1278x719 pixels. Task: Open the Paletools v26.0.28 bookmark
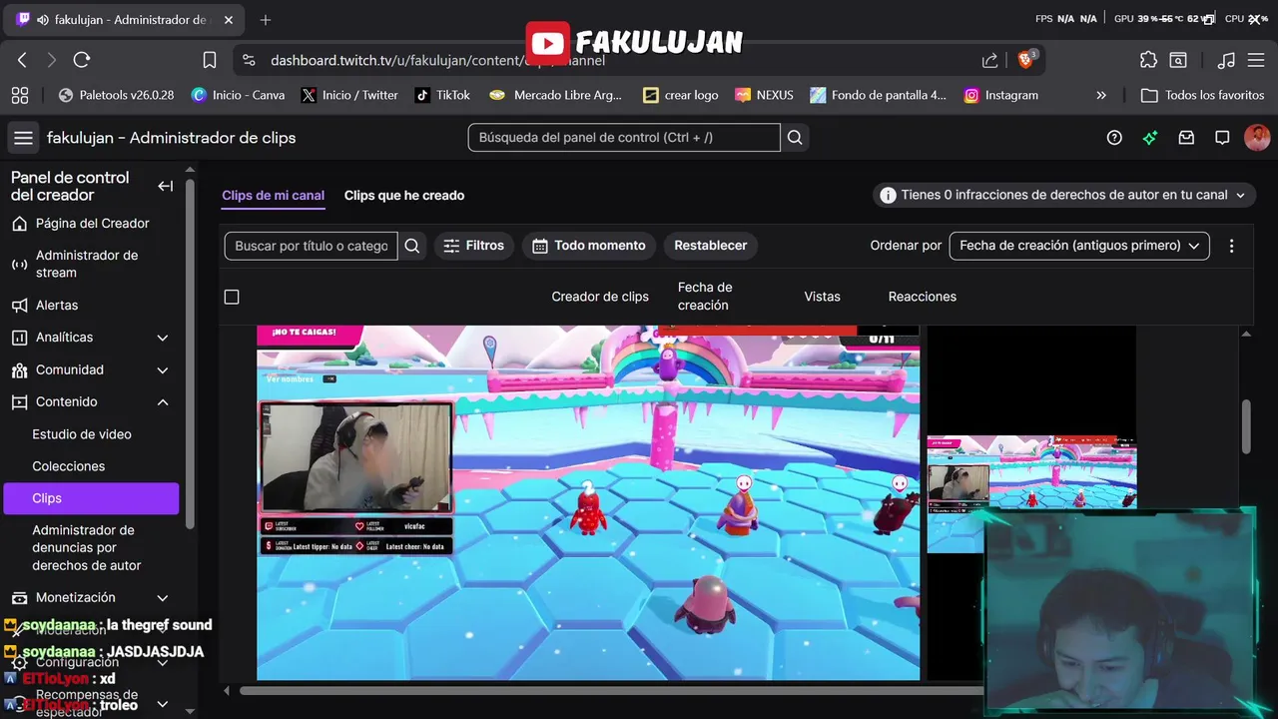[x=117, y=95]
